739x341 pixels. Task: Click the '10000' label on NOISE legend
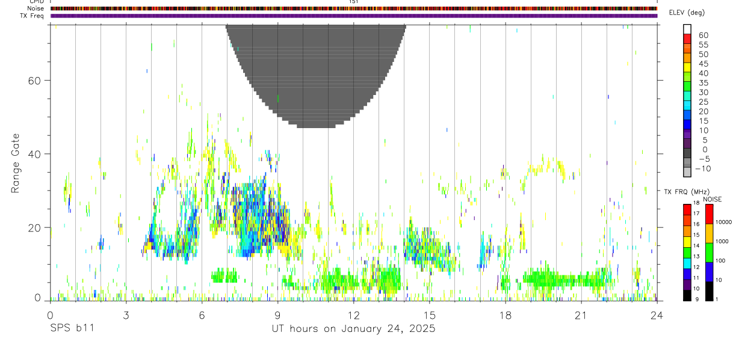click(724, 222)
